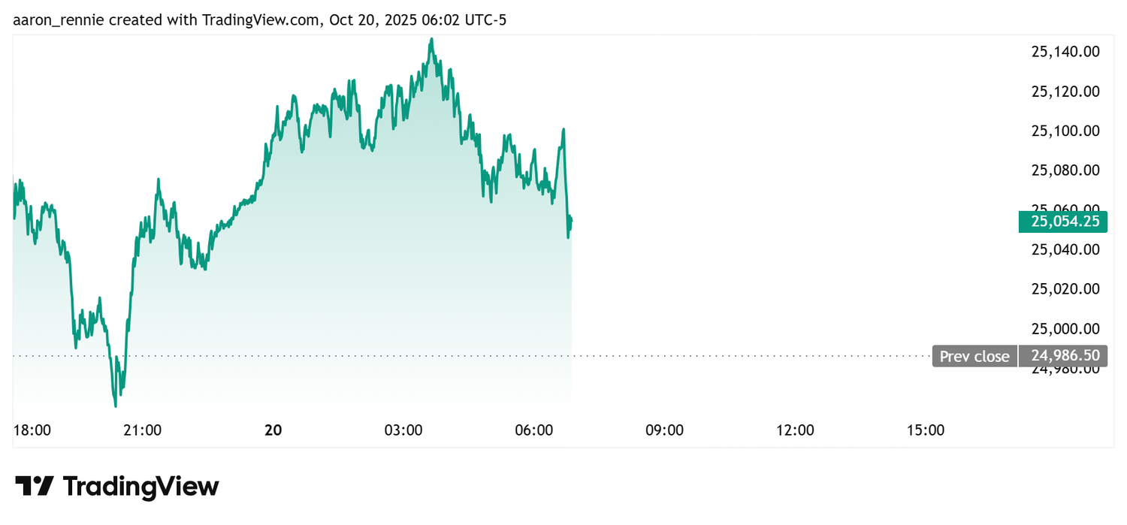Click the 25,000.00 price axis label

coord(1065,329)
